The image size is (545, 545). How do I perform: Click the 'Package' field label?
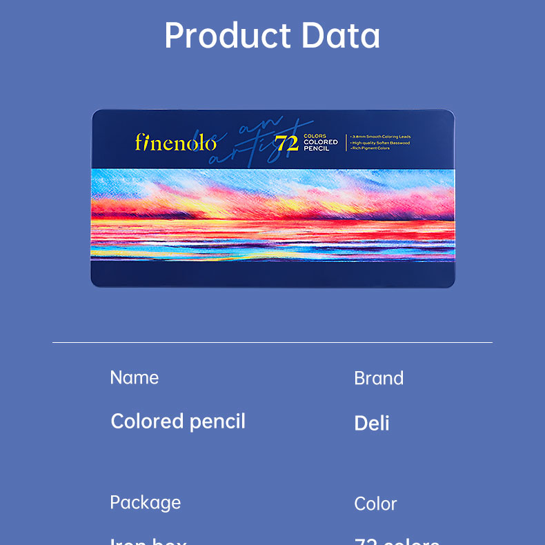point(145,502)
